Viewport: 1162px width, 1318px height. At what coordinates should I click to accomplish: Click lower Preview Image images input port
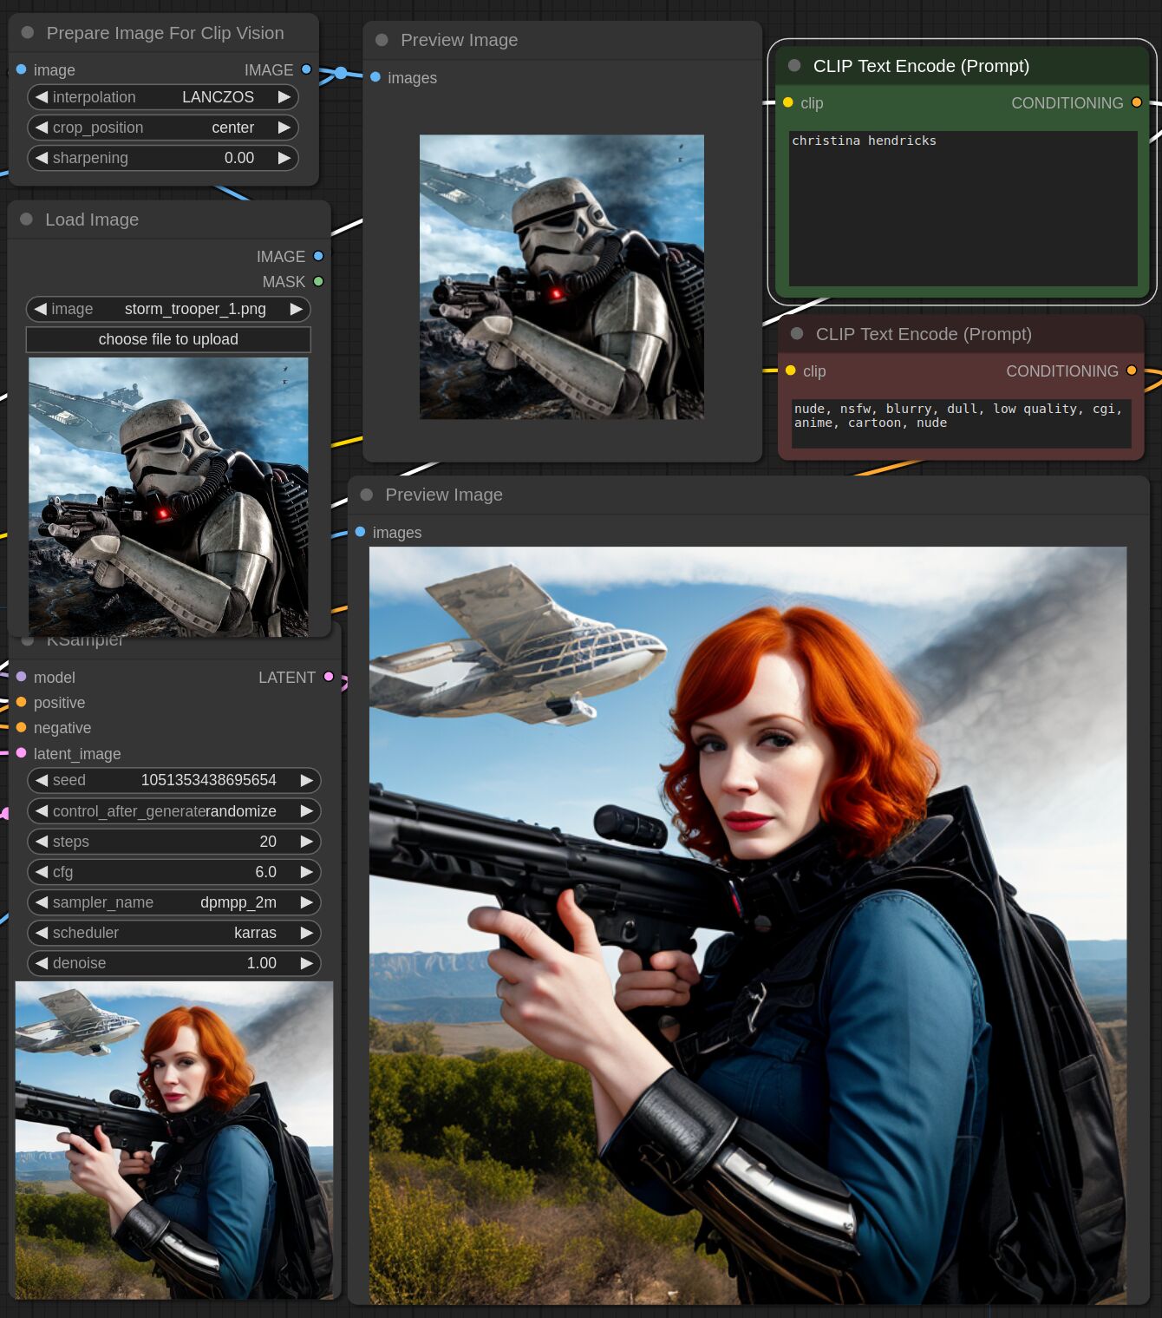click(360, 532)
